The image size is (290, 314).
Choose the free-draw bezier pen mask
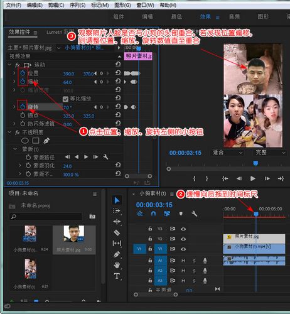pos(46,141)
